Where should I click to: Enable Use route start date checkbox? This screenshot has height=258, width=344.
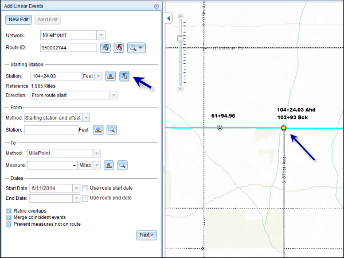(x=85, y=188)
